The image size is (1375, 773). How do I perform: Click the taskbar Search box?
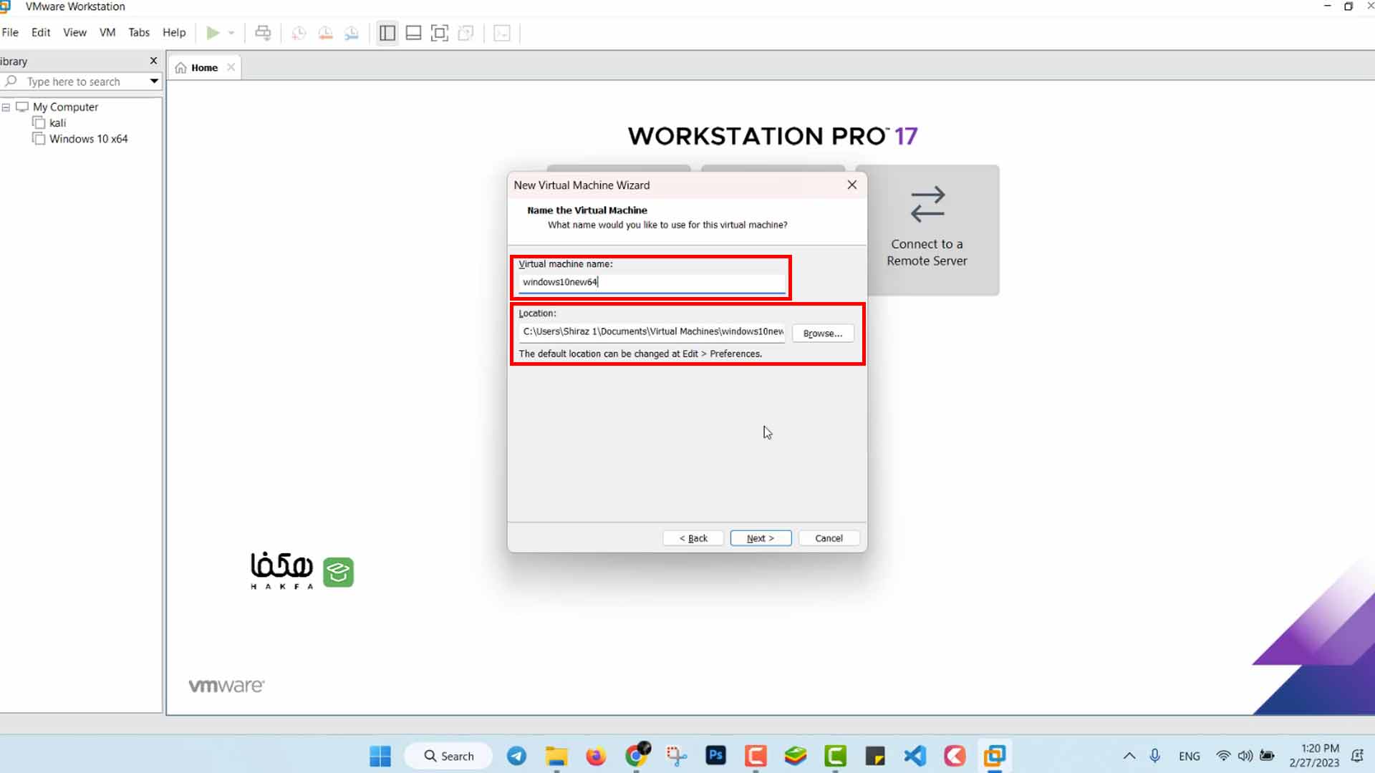pos(448,756)
